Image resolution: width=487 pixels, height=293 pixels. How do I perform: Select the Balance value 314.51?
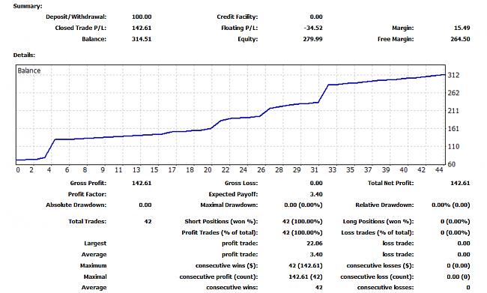click(142, 39)
